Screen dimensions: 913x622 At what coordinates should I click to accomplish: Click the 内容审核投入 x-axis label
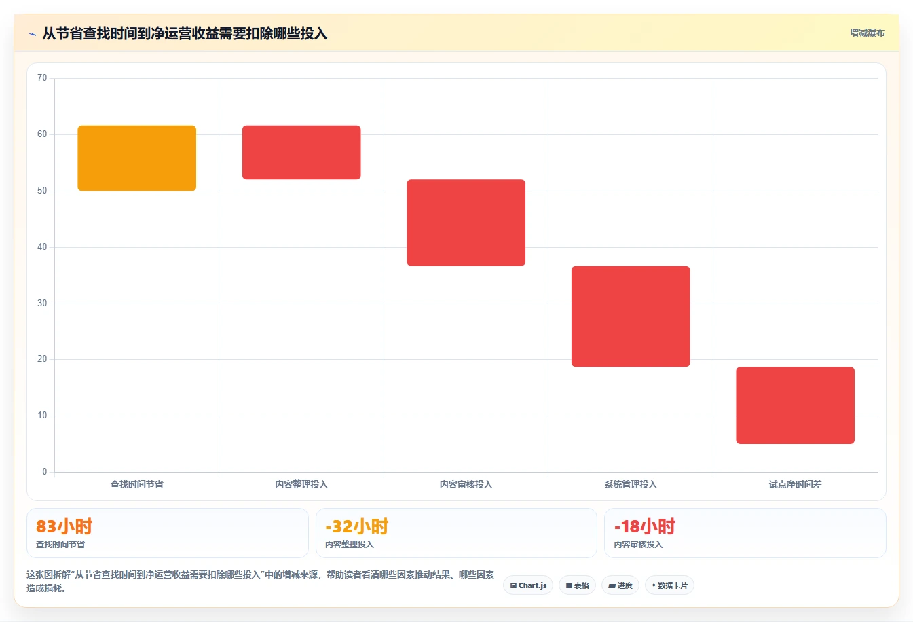466,484
